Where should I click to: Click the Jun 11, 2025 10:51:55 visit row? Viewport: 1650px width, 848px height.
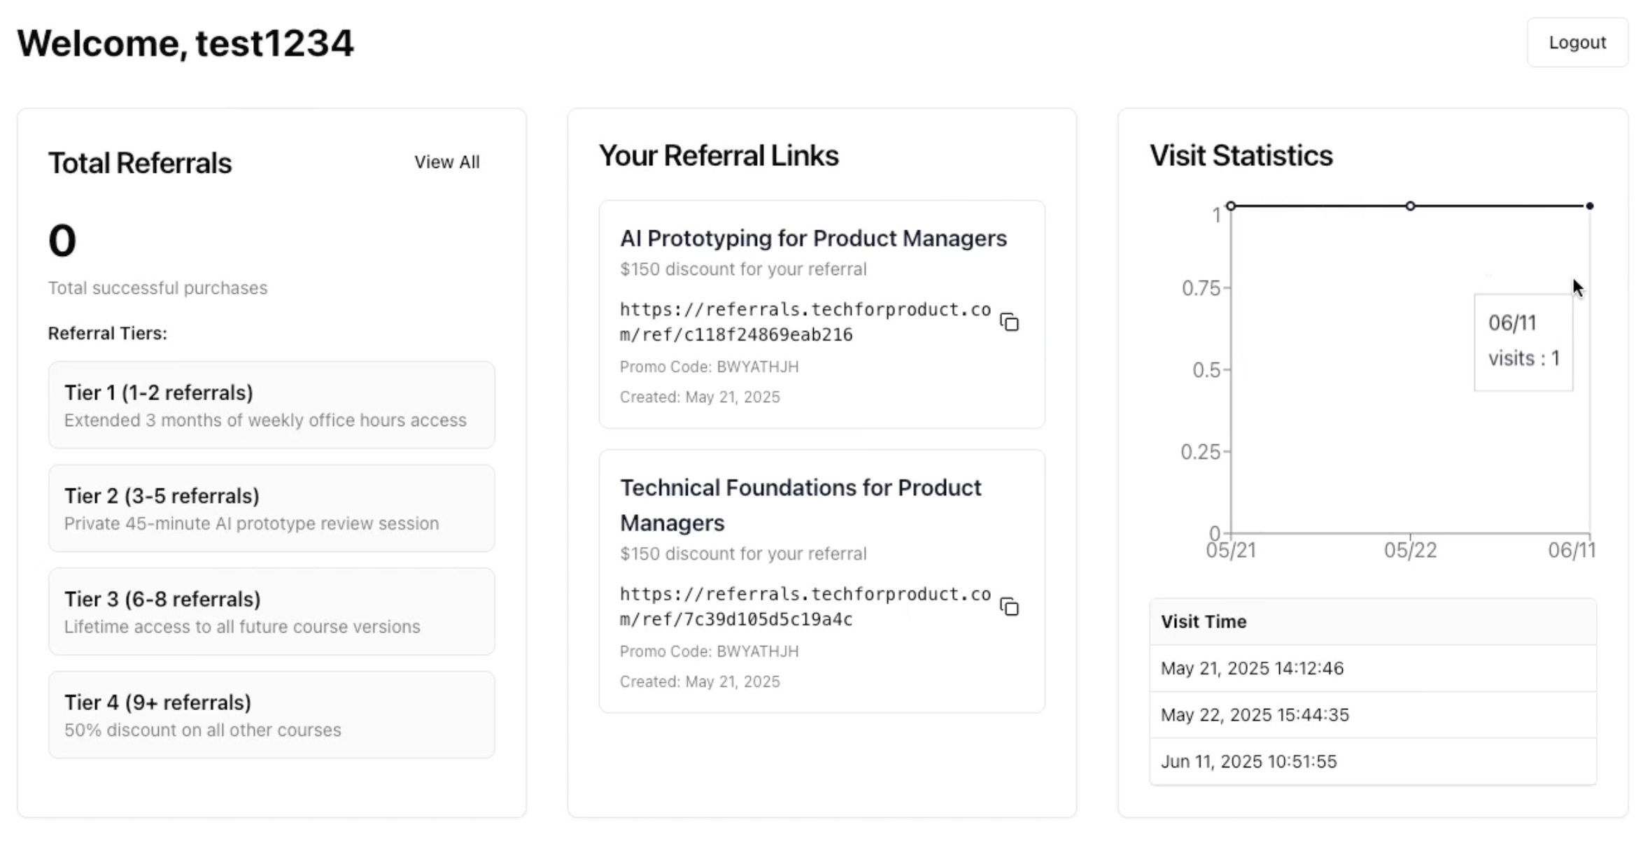pos(1373,761)
